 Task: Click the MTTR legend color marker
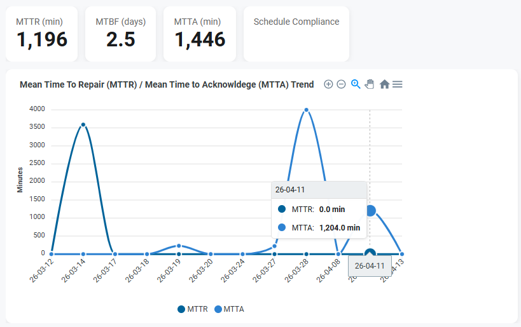click(181, 309)
